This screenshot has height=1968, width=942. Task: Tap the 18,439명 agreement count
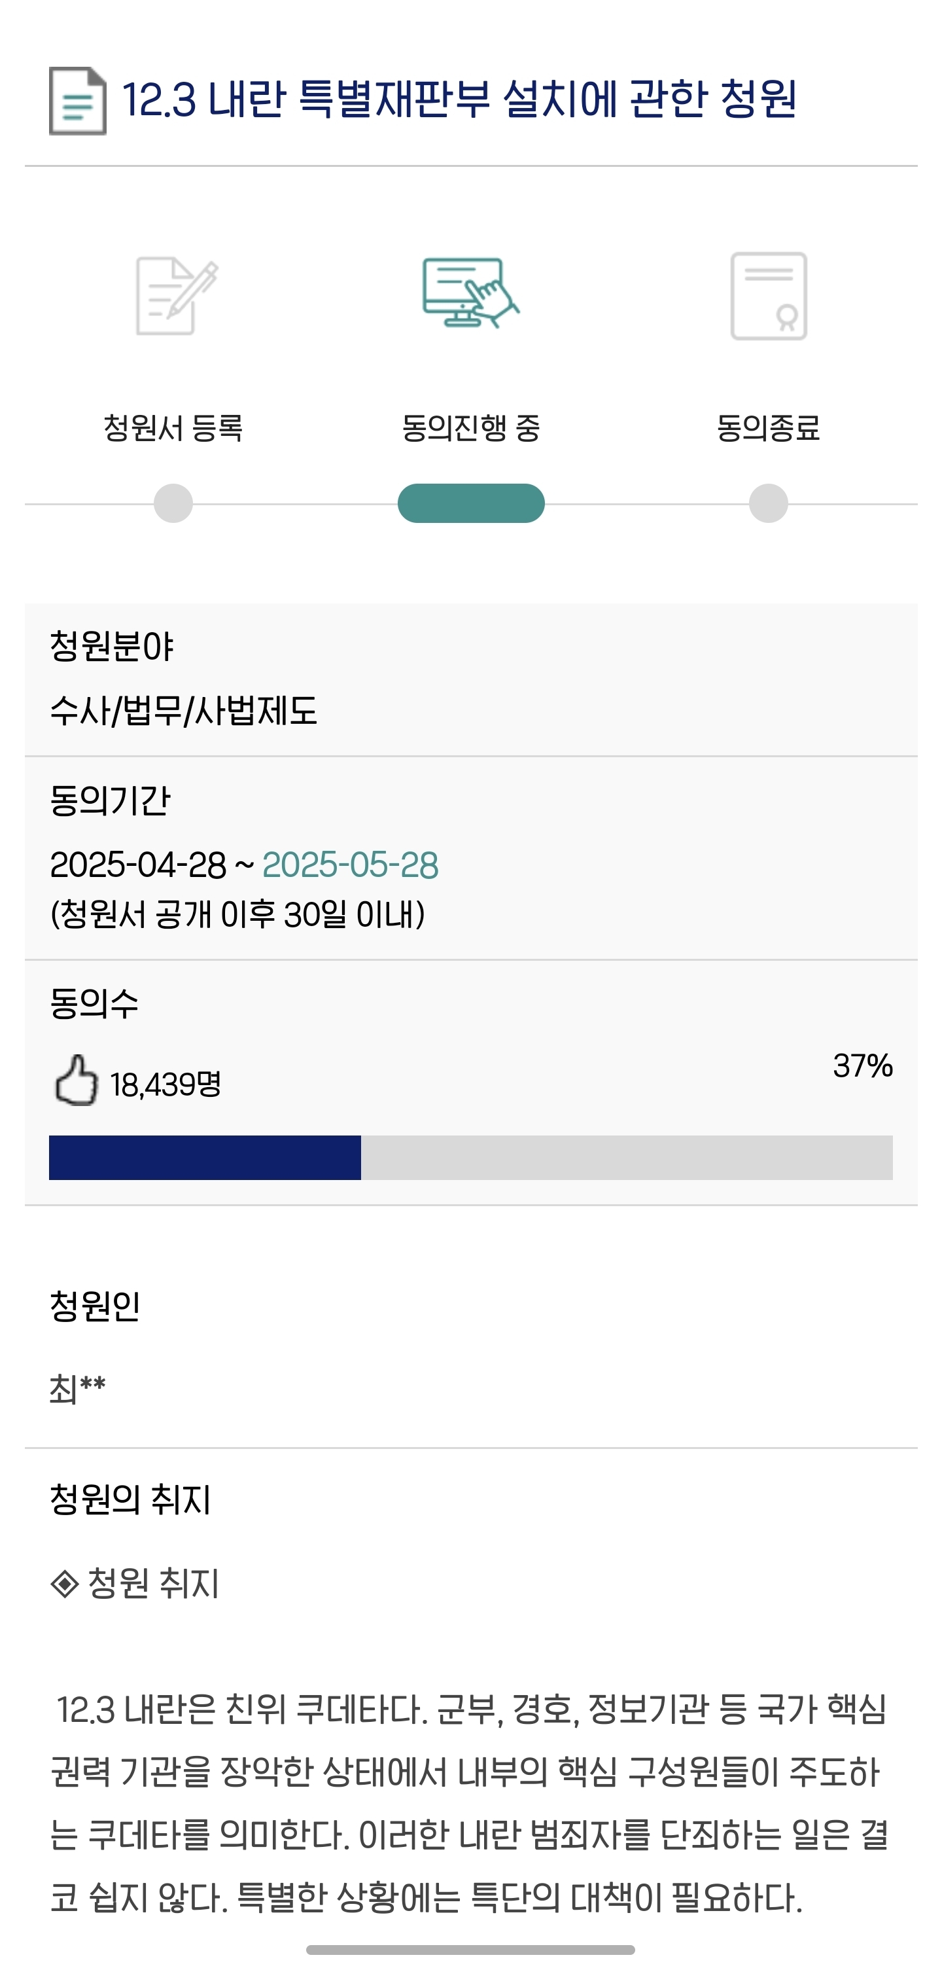(165, 1084)
